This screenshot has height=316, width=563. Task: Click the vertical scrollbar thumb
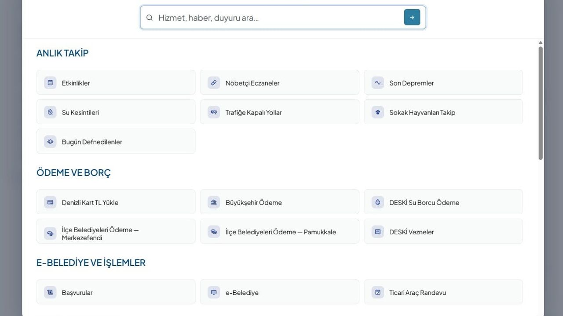[541, 103]
